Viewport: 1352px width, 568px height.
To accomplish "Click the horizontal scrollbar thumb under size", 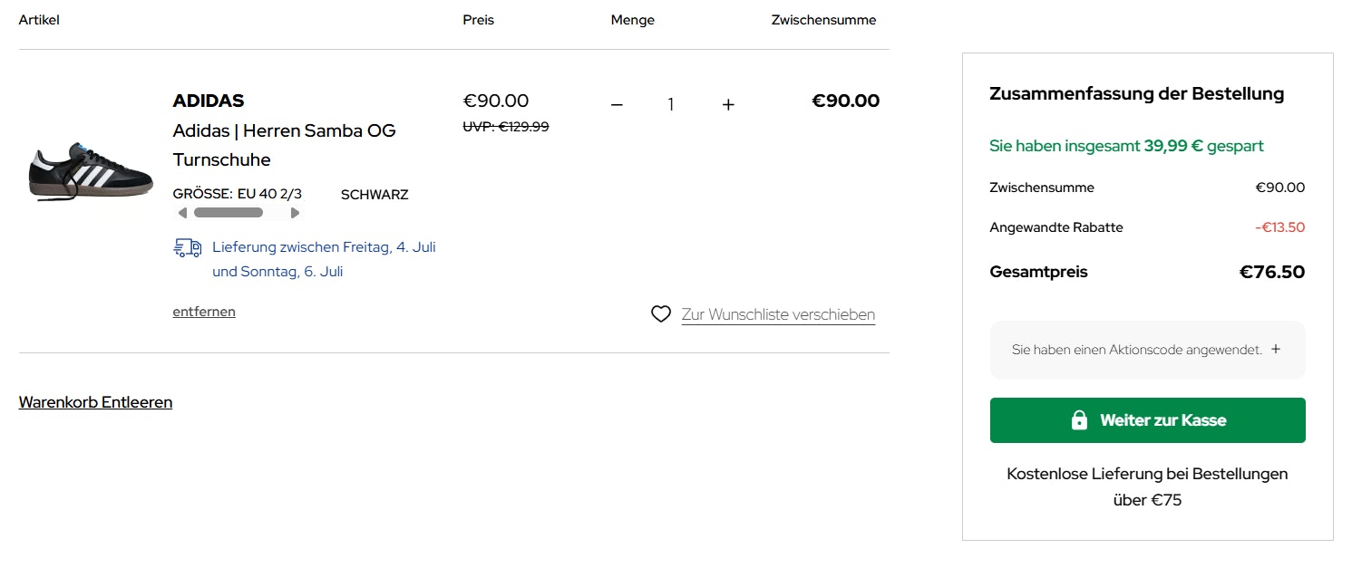I will 229,213.
